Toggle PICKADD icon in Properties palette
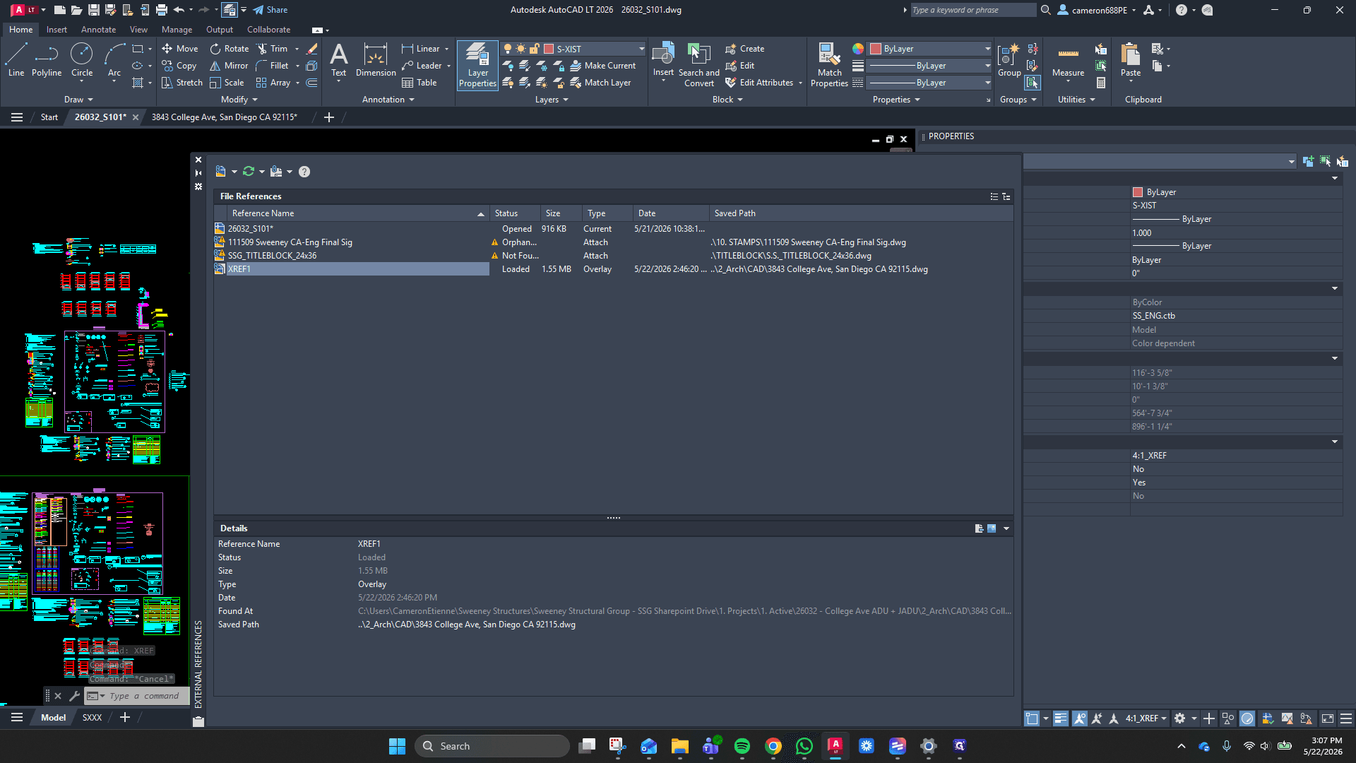 [x=1308, y=162]
